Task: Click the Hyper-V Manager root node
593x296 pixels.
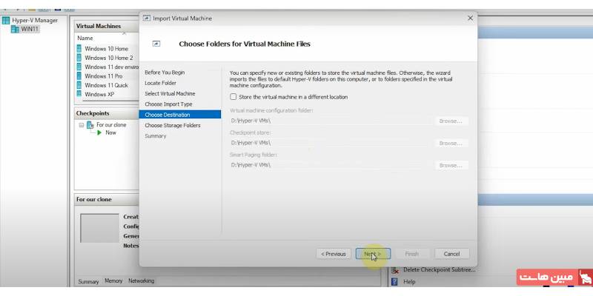Action: (35, 21)
